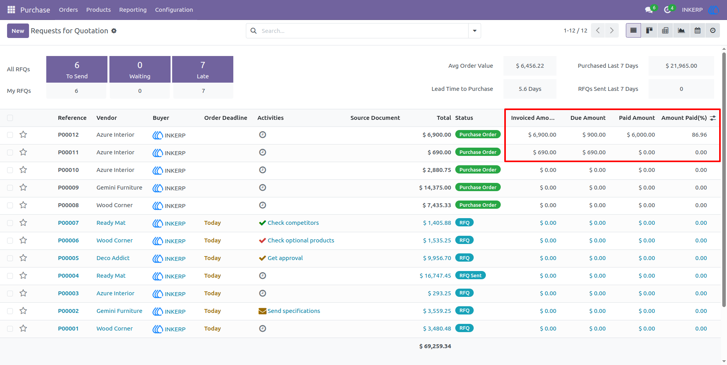Switch to kanban view
Screen dimensions: 727x365
(x=649, y=31)
